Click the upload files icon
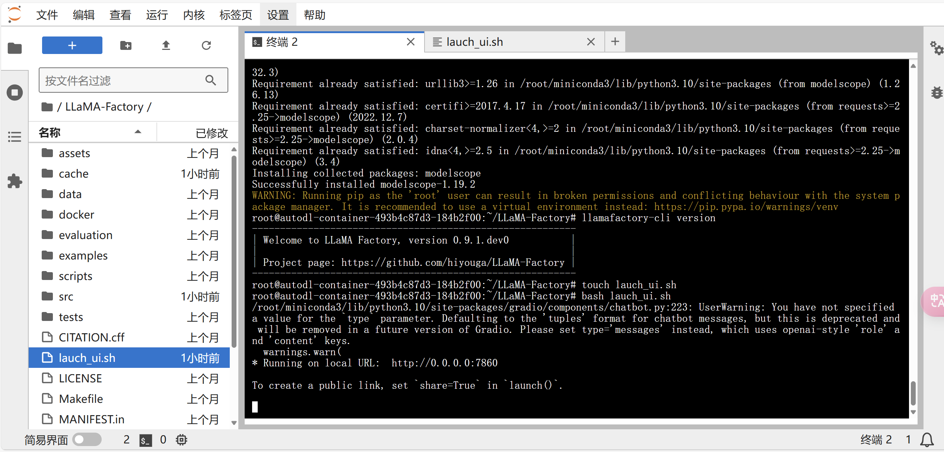Viewport: 944px width, 452px height. 166,45
